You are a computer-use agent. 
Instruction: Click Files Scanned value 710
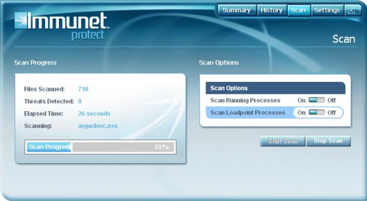[x=83, y=89]
